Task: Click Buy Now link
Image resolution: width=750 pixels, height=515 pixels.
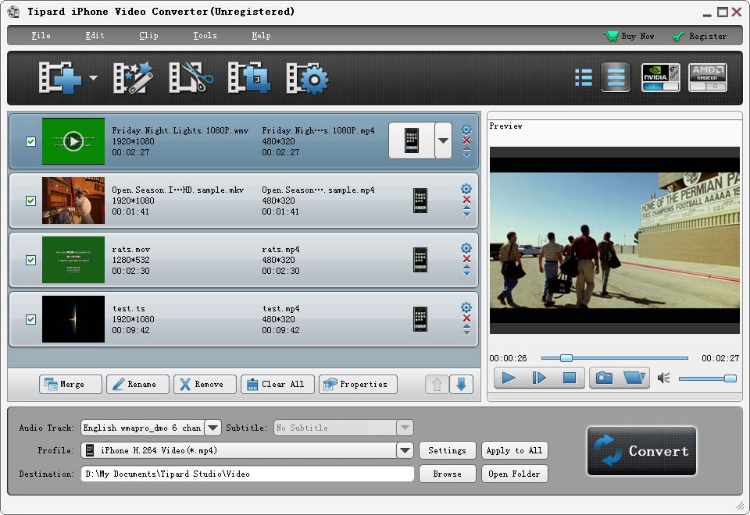Action: [x=629, y=36]
